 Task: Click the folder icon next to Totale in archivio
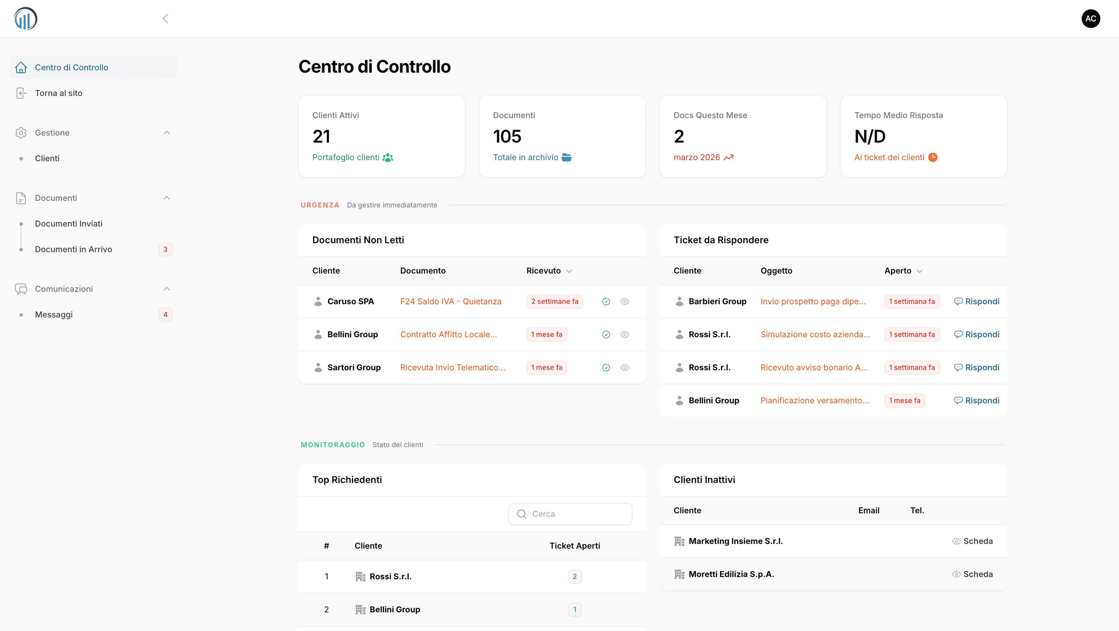point(567,157)
